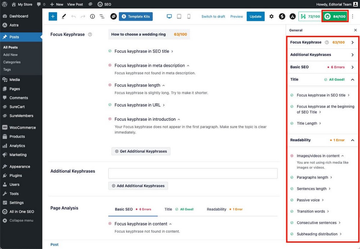This screenshot has height=249, width=360.
Task: Collapse Focus keyphrase in introduction
Action: coord(147,119)
